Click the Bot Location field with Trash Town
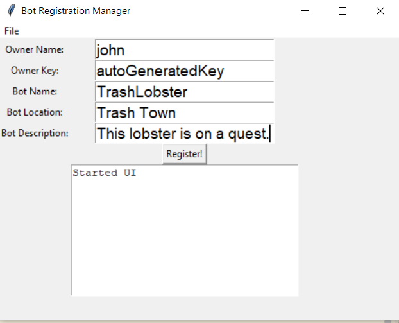The height and width of the screenshot is (323, 399). [x=185, y=112]
